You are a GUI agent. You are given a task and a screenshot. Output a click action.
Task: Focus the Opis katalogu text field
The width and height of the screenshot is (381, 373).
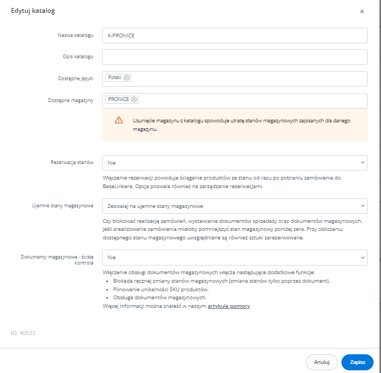pyautogui.click(x=235, y=57)
